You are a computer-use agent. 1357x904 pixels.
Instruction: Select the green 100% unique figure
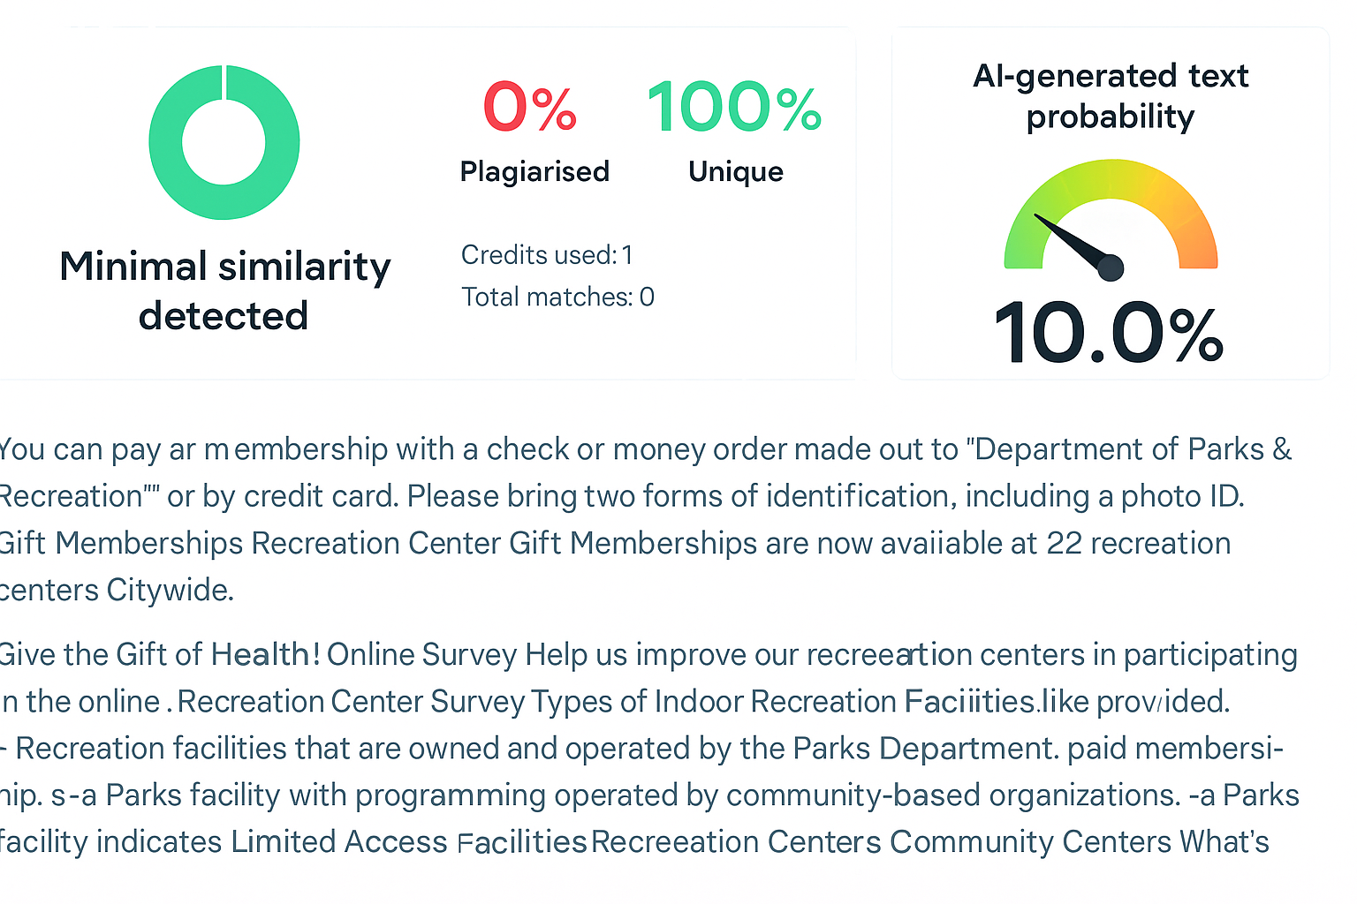(x=734, y=108)
